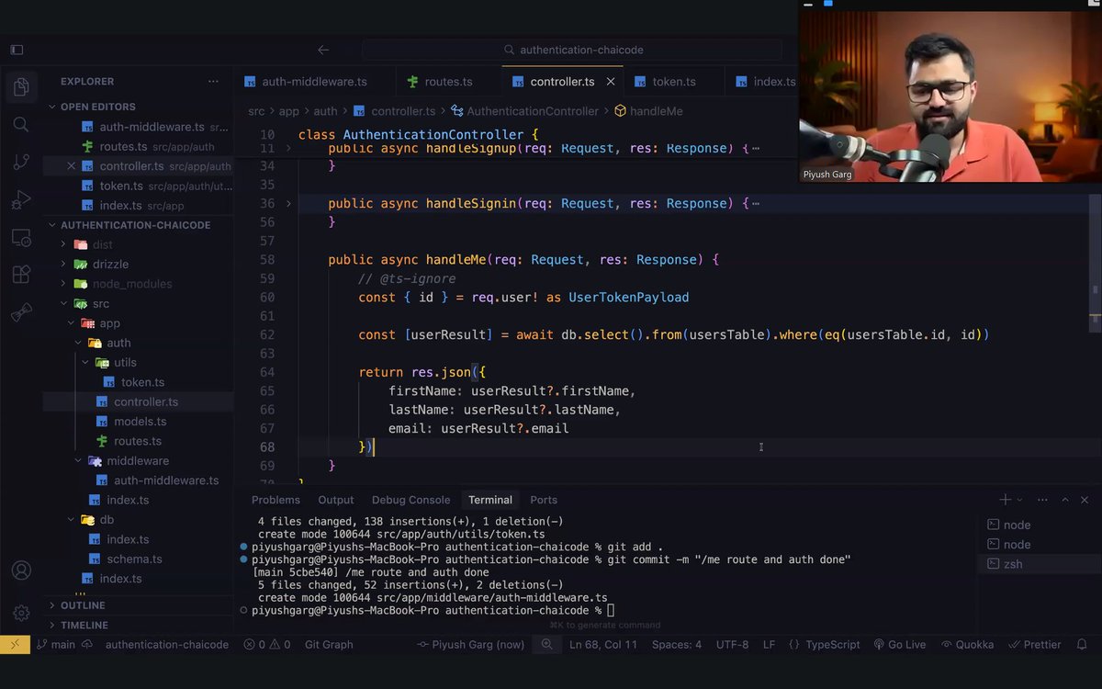Click Prettier status bar item
1102x689 pixels.
1035,644
